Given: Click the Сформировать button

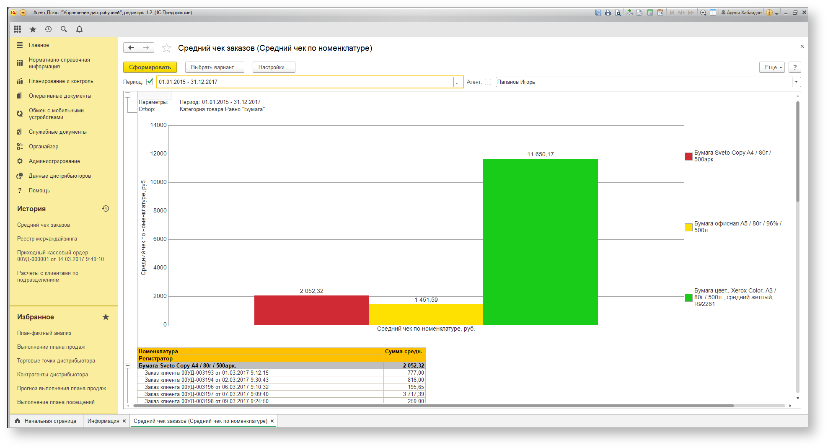Looking at the screenshot, I should (150, 67).
